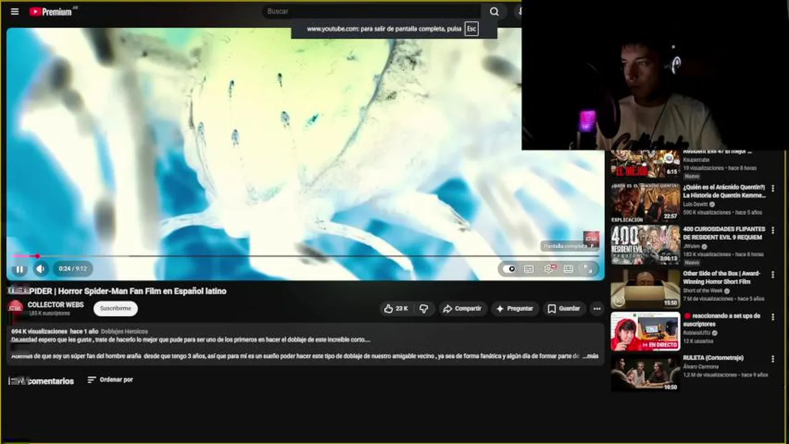The height and width of the screenshot is (444, 789).
Task: Open options for RULETA video
Action: (x=772, y=359)
